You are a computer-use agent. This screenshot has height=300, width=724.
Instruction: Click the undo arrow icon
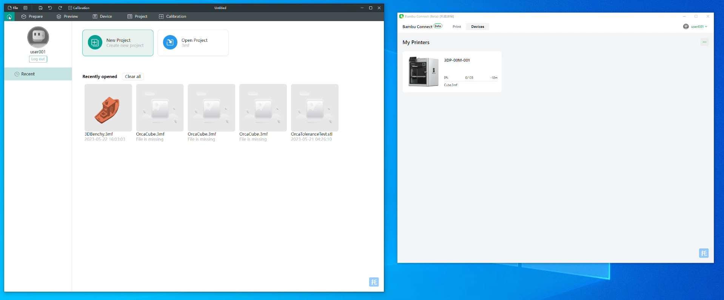click(x=50, y=8)
